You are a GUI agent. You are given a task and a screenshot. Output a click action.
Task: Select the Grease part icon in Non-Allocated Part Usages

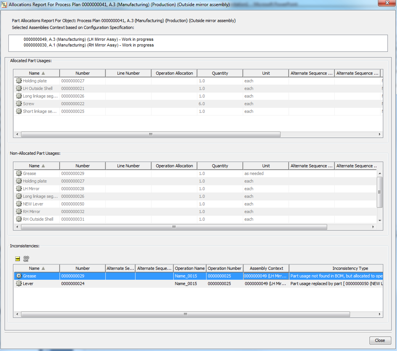18,173
